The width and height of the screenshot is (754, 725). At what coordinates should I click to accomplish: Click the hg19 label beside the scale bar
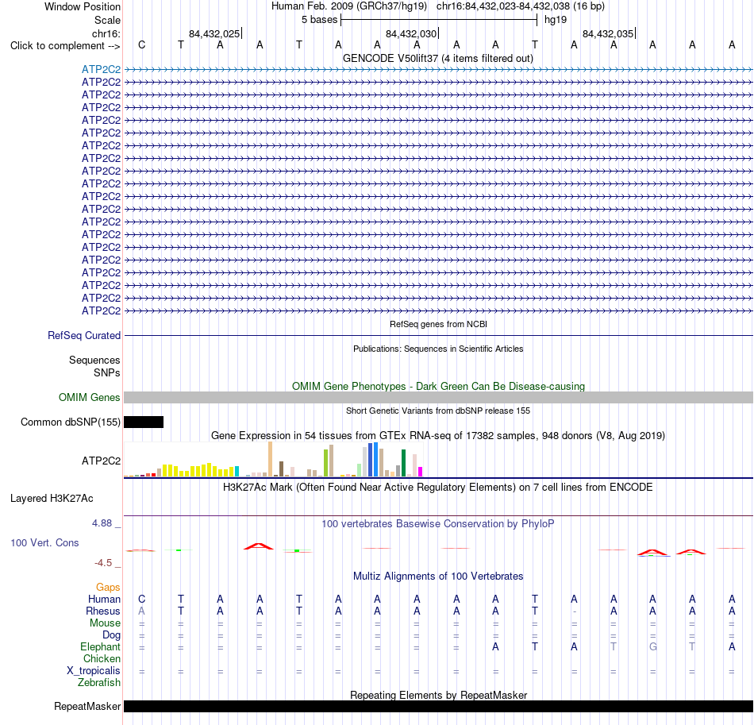coord(556,20)
